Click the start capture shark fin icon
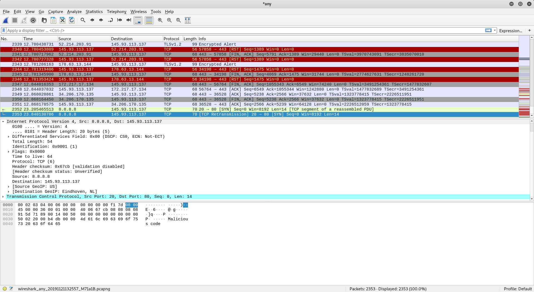The image size is (534, 292). 6,20
